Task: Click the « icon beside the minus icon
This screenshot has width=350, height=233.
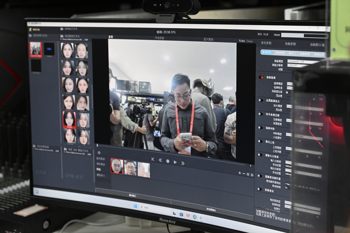Action: [x=248, y=174]
